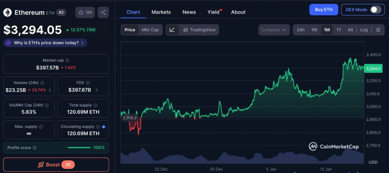This screenshot has height=173, width=389.
Task: Show Market cap info tooltip icon
Action: pyautogui.click(x=68, y=60)
